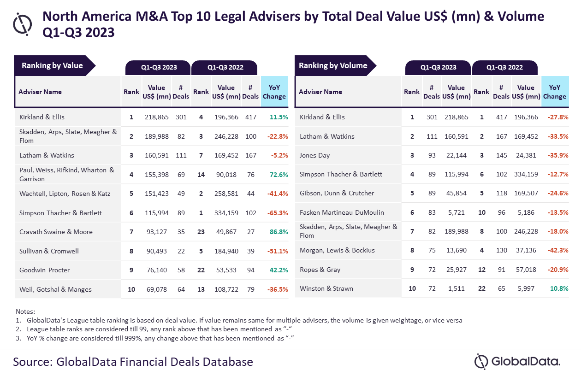Click the YoY Change header in the volume table
This screenshot has width=581, height=376.
point(555,92)
